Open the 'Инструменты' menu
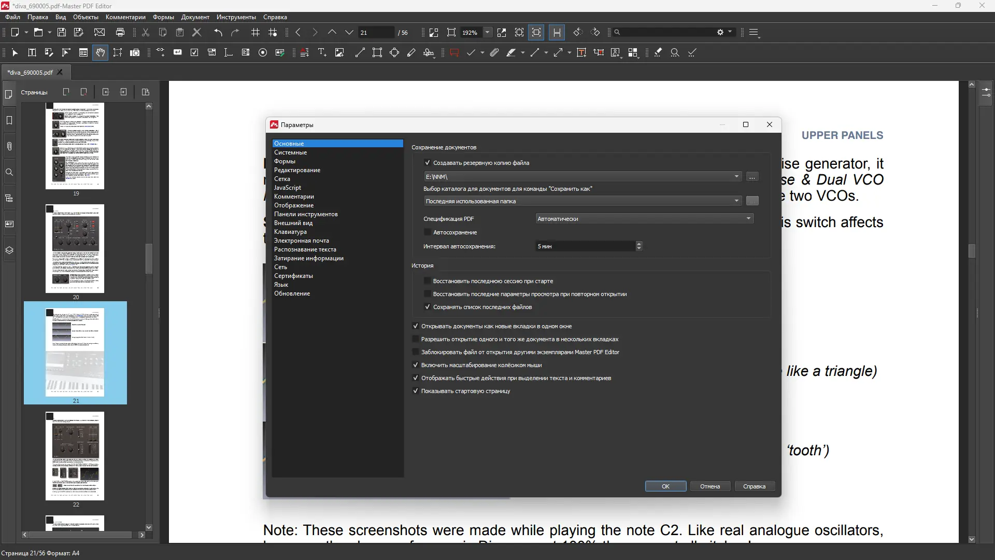The height and width of the screenshot is (560, 995). [236, 17]
